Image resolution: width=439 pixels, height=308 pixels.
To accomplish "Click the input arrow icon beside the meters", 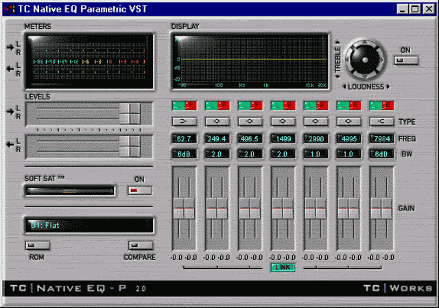I will [x=10, y=47].
